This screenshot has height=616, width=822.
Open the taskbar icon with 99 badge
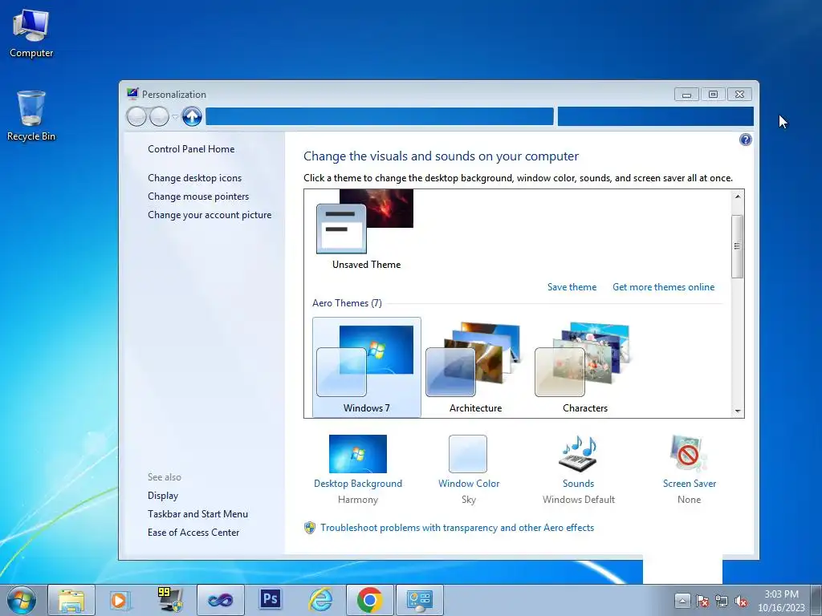click(x=171, y=600)
